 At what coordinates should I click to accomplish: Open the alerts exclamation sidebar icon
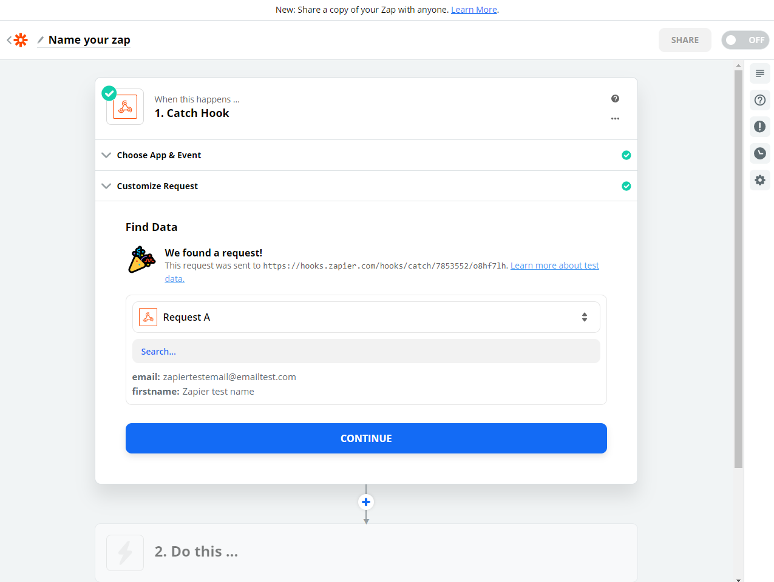[759, 127]
